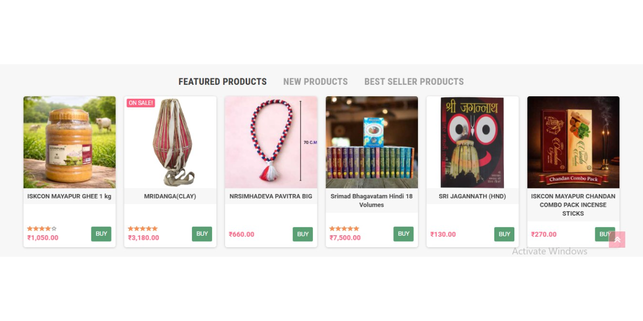Image resolution: width=643 pixels, height=321 pixels.
Task: Open Srimad Bhagavatam Hindi 18 Volumes title link
Action: pyautogui.click(x=372, y=201)
